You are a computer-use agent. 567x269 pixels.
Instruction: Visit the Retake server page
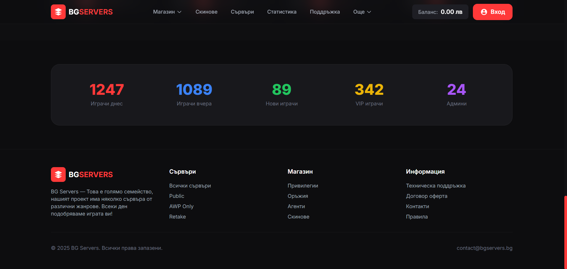coord(178,216)
